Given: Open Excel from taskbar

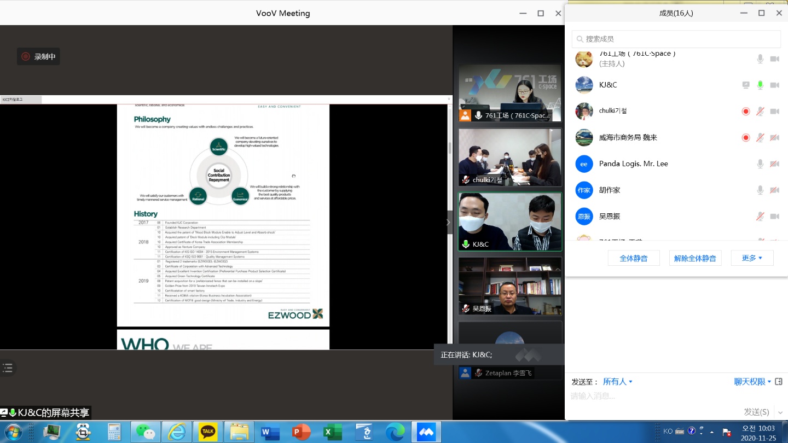Looking at the screenshot, I should point(332,432).
